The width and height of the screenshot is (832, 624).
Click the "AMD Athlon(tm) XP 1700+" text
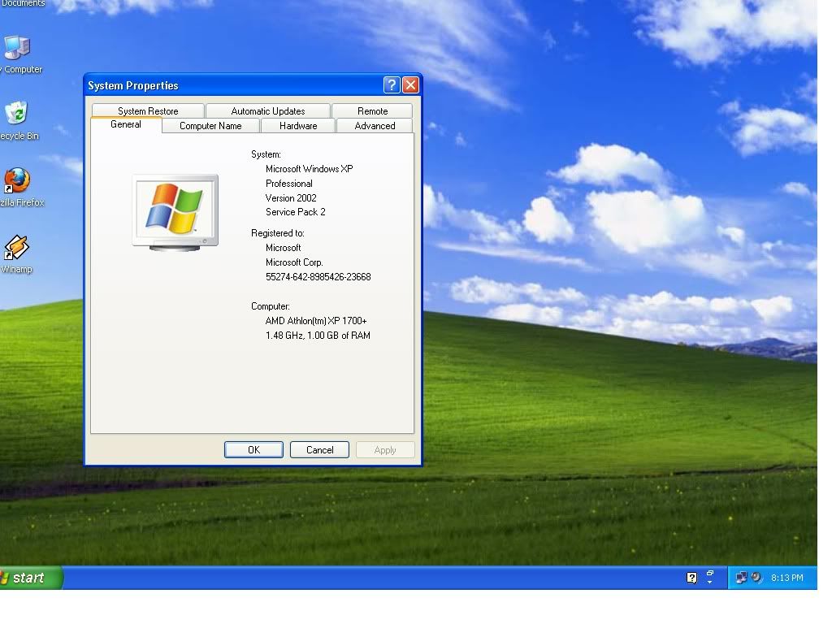[x=316, y=321]
